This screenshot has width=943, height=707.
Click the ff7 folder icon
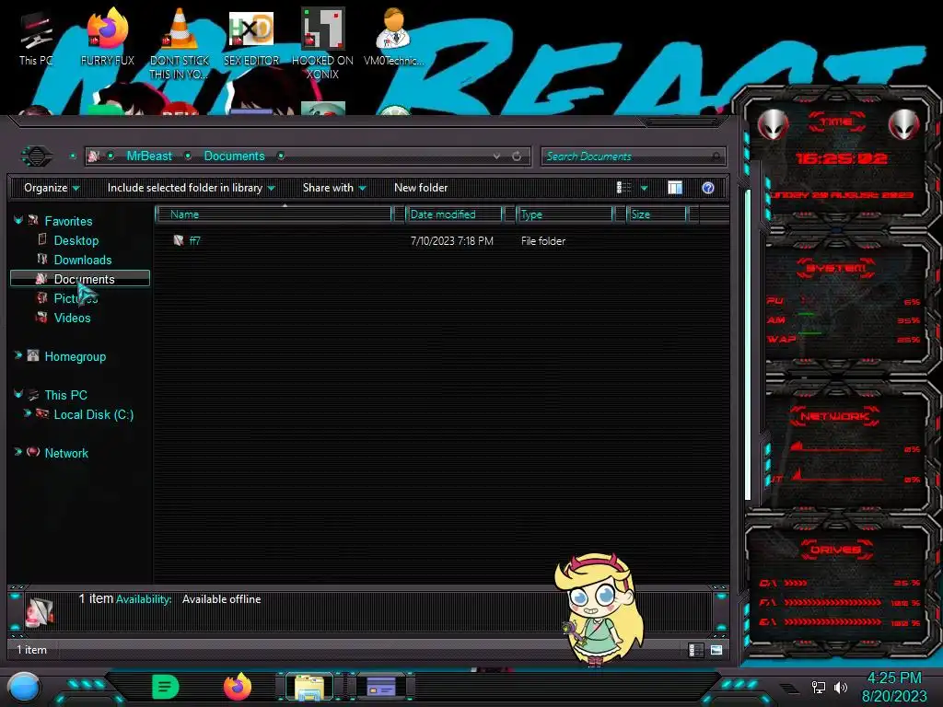click(x=178, y=240)
